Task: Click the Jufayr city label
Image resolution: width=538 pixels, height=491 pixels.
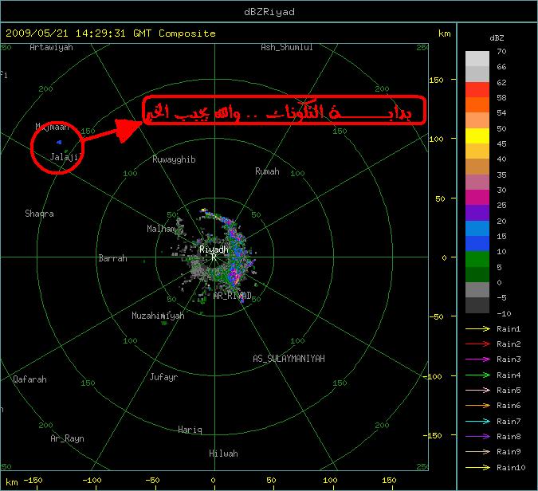Action: pyautogui.click(x=163, y=377)
